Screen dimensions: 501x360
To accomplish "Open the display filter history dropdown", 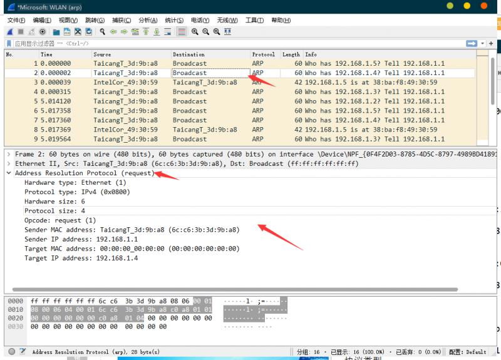I will [x=482, y=43].
